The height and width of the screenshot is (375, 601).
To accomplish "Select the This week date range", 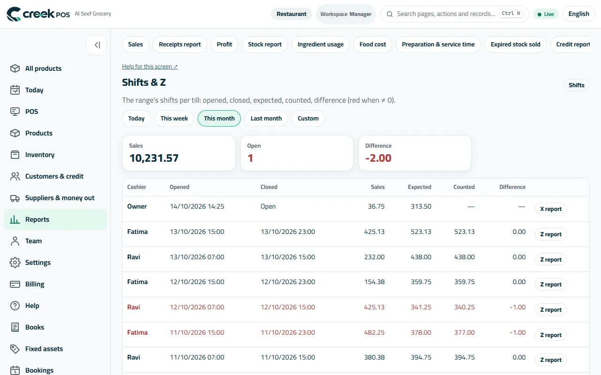I will tap(174, 119).
